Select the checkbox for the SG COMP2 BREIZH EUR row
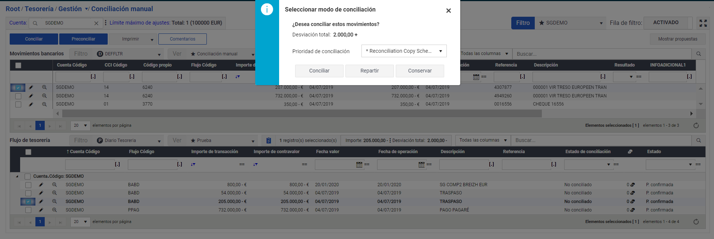714x239 pixels. coord(28,185)
